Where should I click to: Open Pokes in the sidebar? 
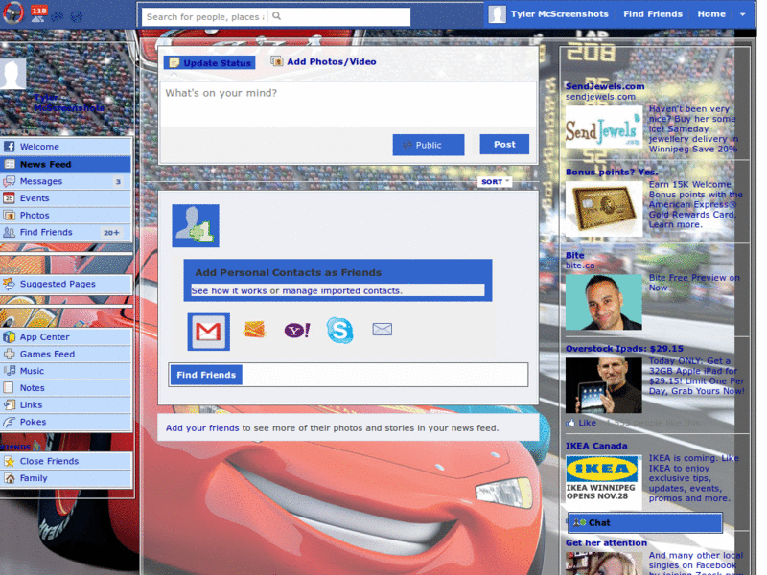66,422
